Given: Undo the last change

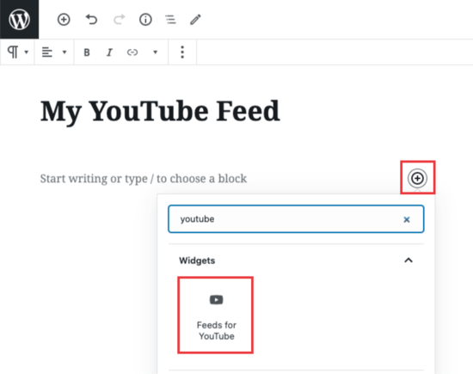Looking at the screenshot, I should (x=91, y=20).
